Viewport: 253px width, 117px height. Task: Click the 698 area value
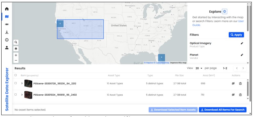203,84
